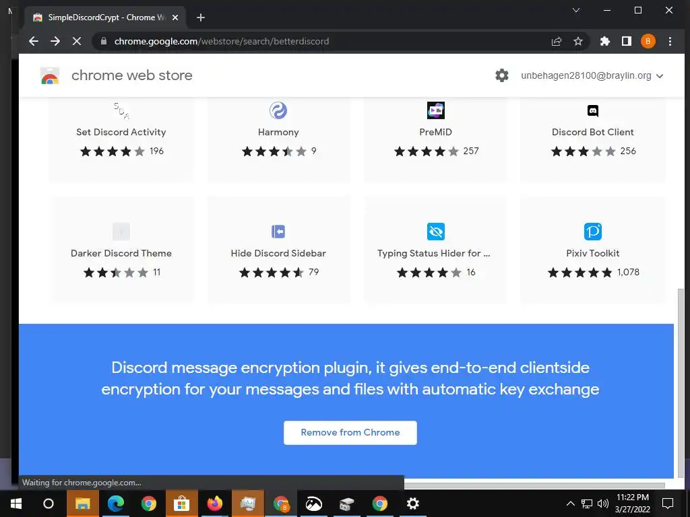Open the Chrome profile avatar B

click(x=648, y=41)
